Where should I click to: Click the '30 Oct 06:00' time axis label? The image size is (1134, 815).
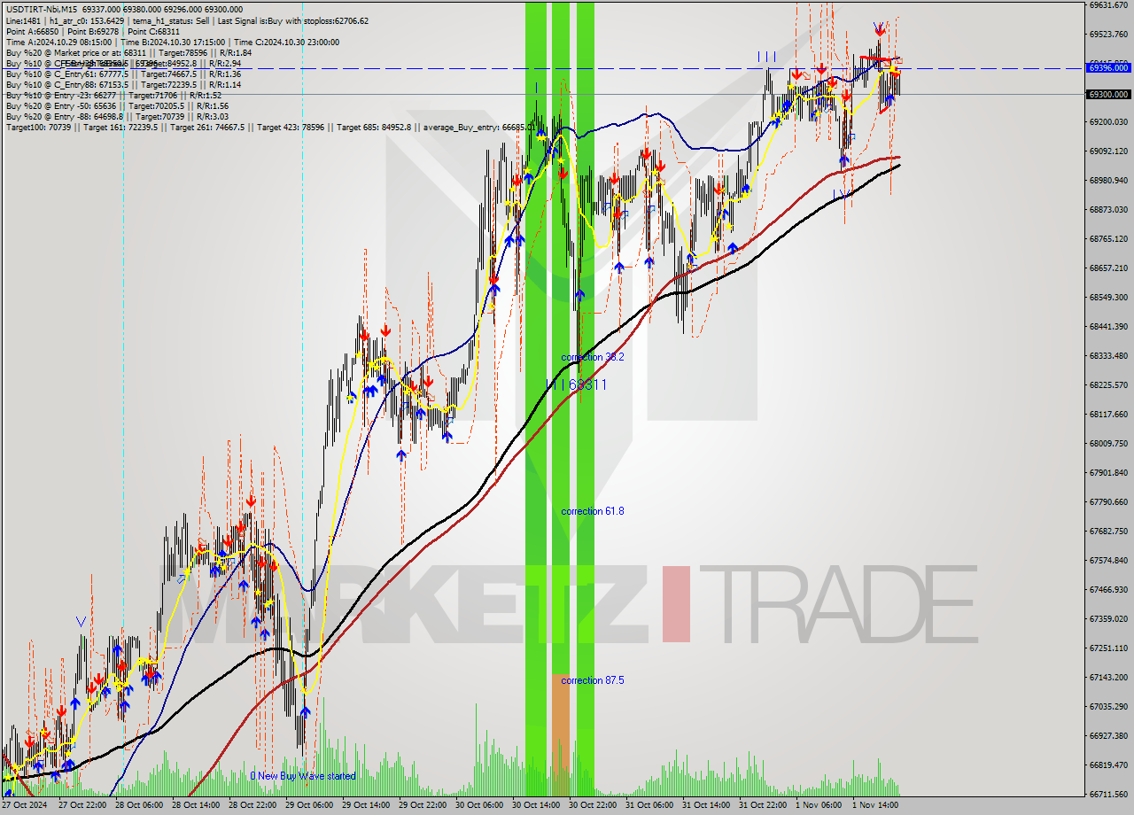pos(479,805)
